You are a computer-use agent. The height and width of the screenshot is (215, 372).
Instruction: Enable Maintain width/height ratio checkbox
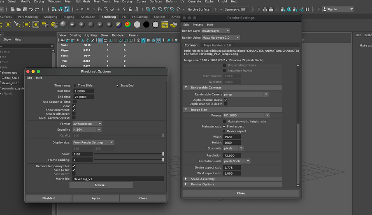click(x=224, y=121)
